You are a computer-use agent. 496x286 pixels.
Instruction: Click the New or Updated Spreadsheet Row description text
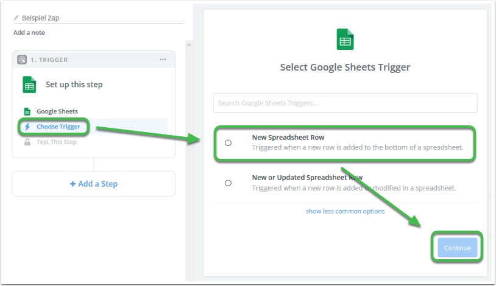click(x=354, y=188)
